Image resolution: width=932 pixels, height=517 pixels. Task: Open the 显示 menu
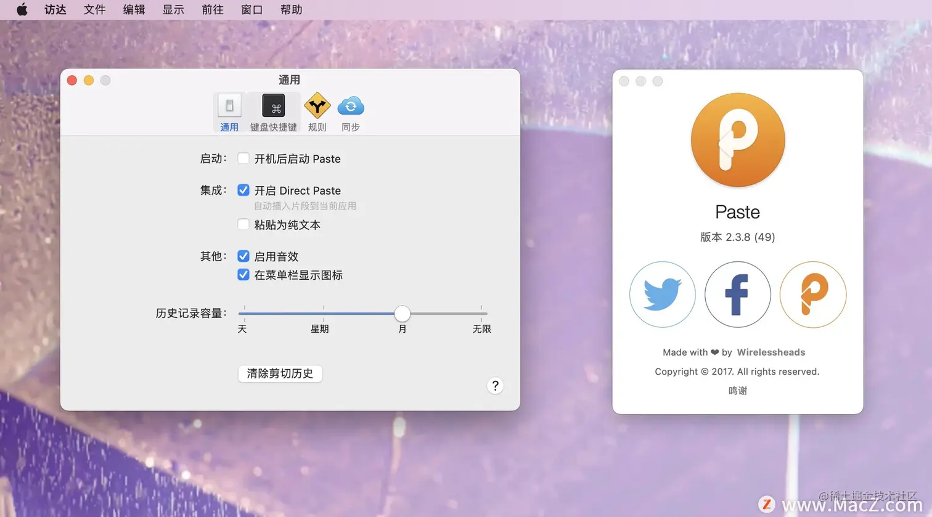click(x=173, y=9)
